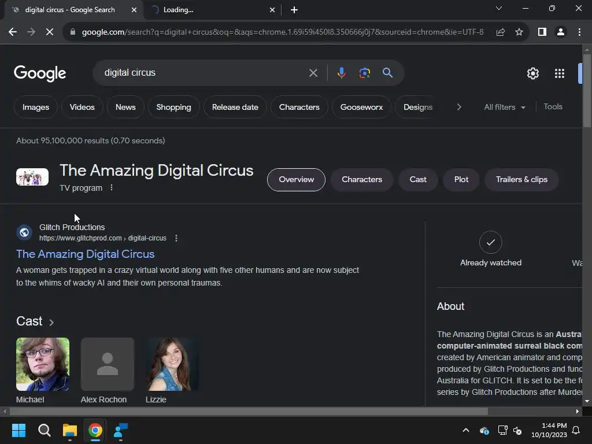Open Michael cast member photo

[x=43, y=364]
